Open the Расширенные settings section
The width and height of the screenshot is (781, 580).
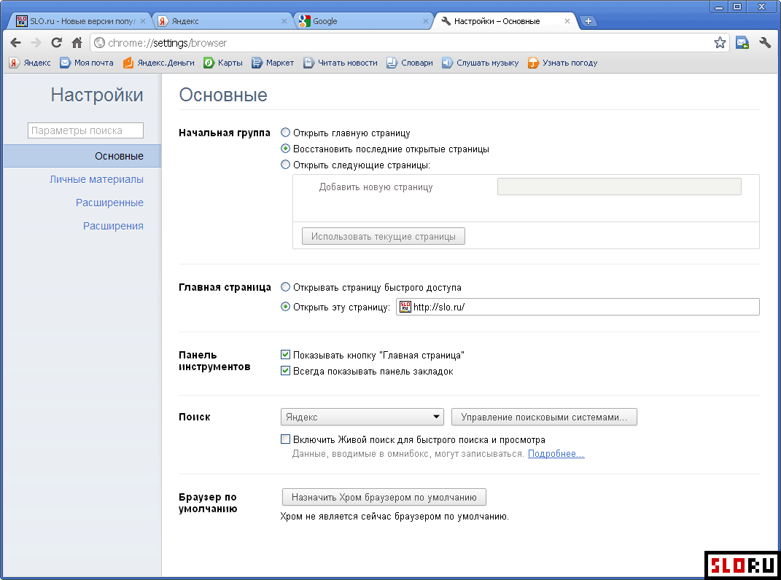pos(109,203)
